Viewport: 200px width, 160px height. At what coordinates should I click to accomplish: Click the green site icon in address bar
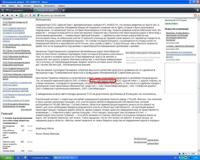(38, 15)
